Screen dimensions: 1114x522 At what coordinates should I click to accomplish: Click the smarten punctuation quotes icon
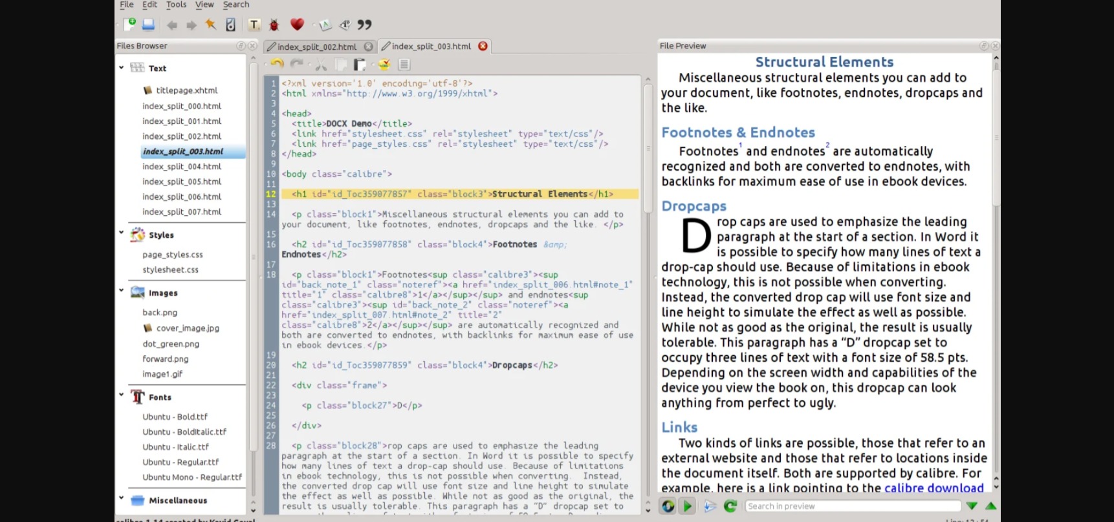tap(365, 25)
